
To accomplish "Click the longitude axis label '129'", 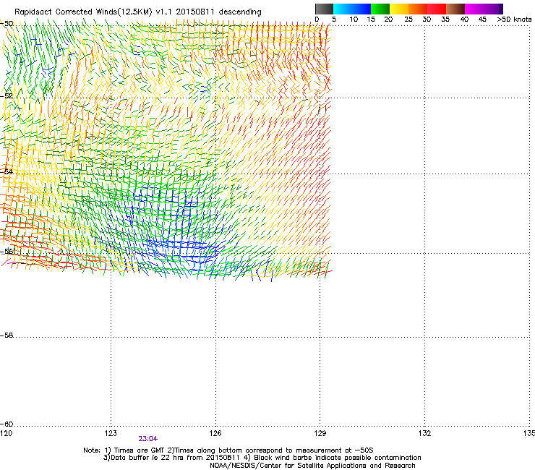I will pyautogui.click(x=320, y=433).
